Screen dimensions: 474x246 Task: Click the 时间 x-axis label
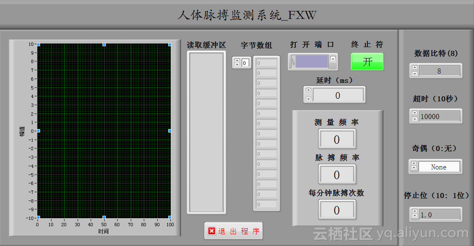[x=103, y=231]
